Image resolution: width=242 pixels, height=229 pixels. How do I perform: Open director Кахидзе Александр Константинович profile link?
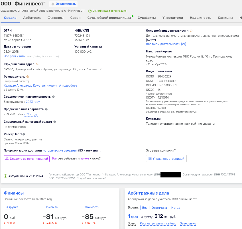(30, 85)
